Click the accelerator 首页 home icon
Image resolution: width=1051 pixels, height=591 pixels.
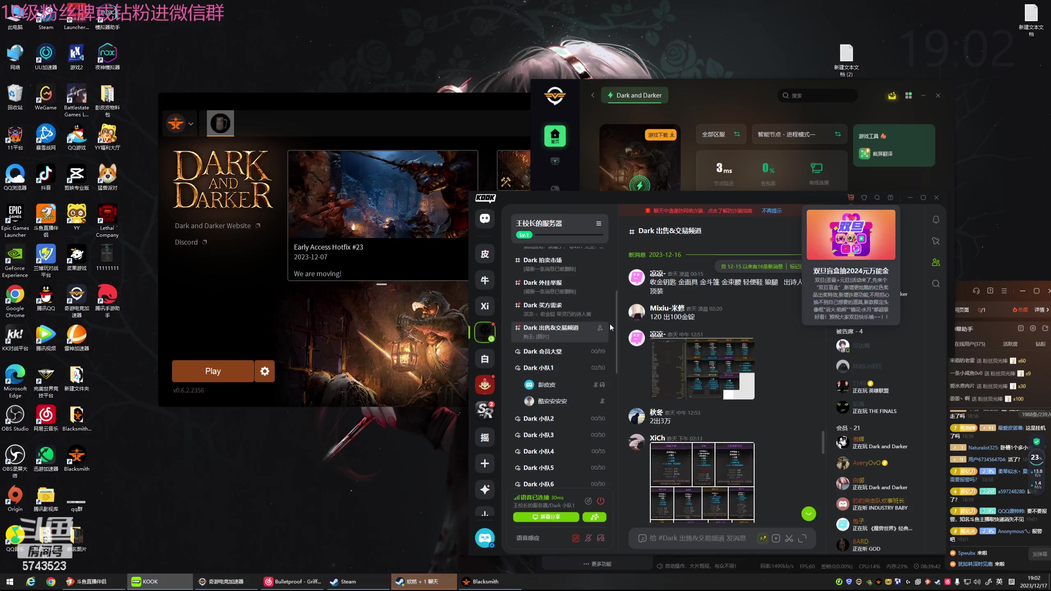[555, 136]
